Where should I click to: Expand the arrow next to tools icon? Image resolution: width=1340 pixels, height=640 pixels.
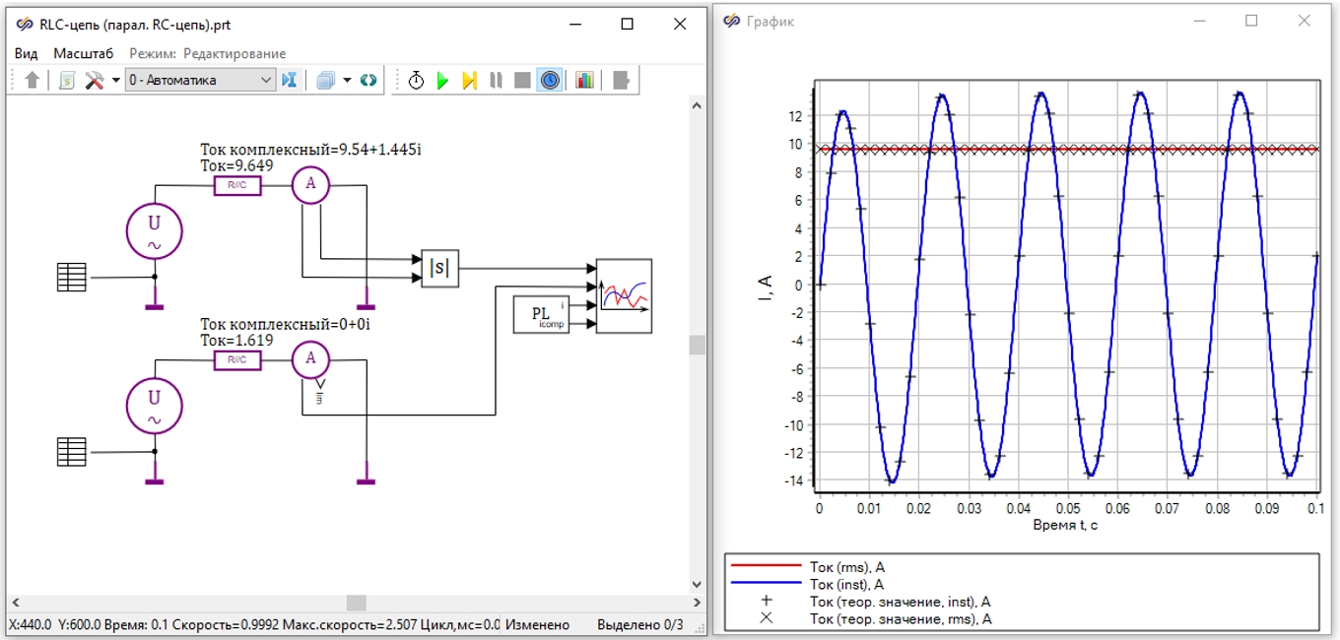click(115, 81)
